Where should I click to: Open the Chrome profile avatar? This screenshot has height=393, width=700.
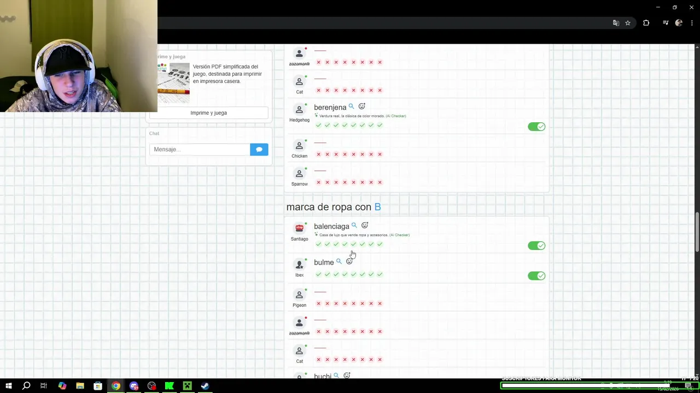click(679, 23)
